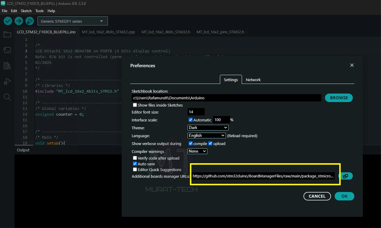The width and height of the screenshot is (381, 228).
Task: Open the Help menu
Action: coord(51,11)
